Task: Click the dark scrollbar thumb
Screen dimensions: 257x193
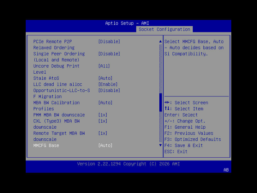Action: tap(160, 102)
